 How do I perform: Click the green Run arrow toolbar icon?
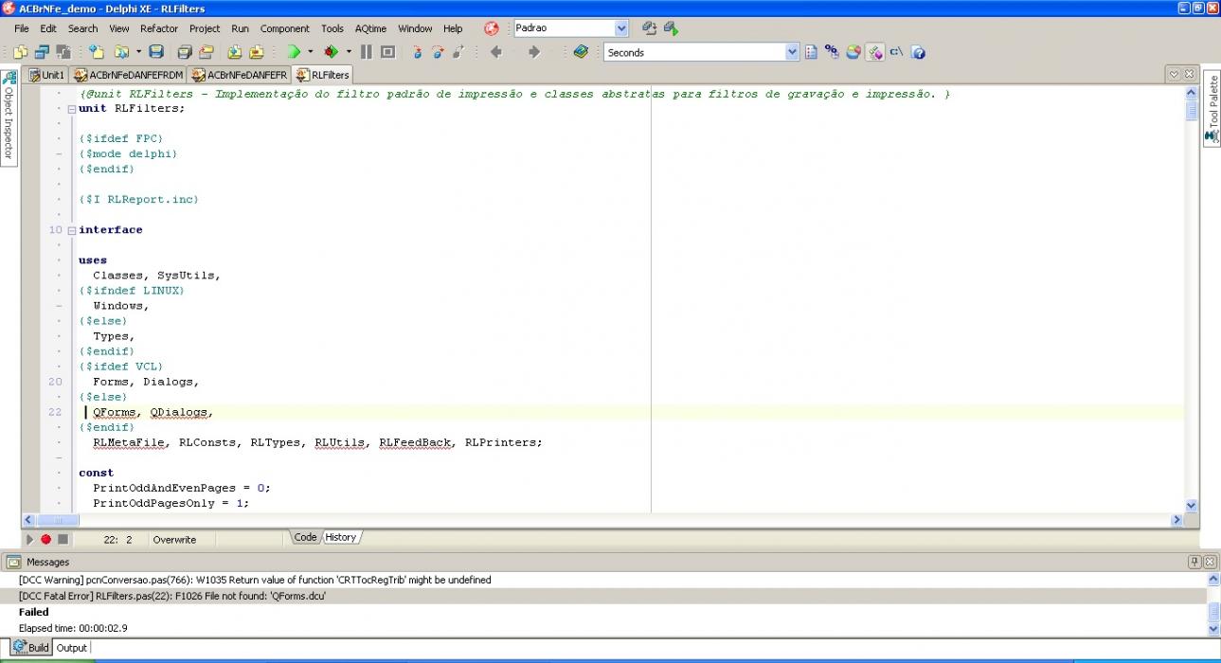pos(294,52)
